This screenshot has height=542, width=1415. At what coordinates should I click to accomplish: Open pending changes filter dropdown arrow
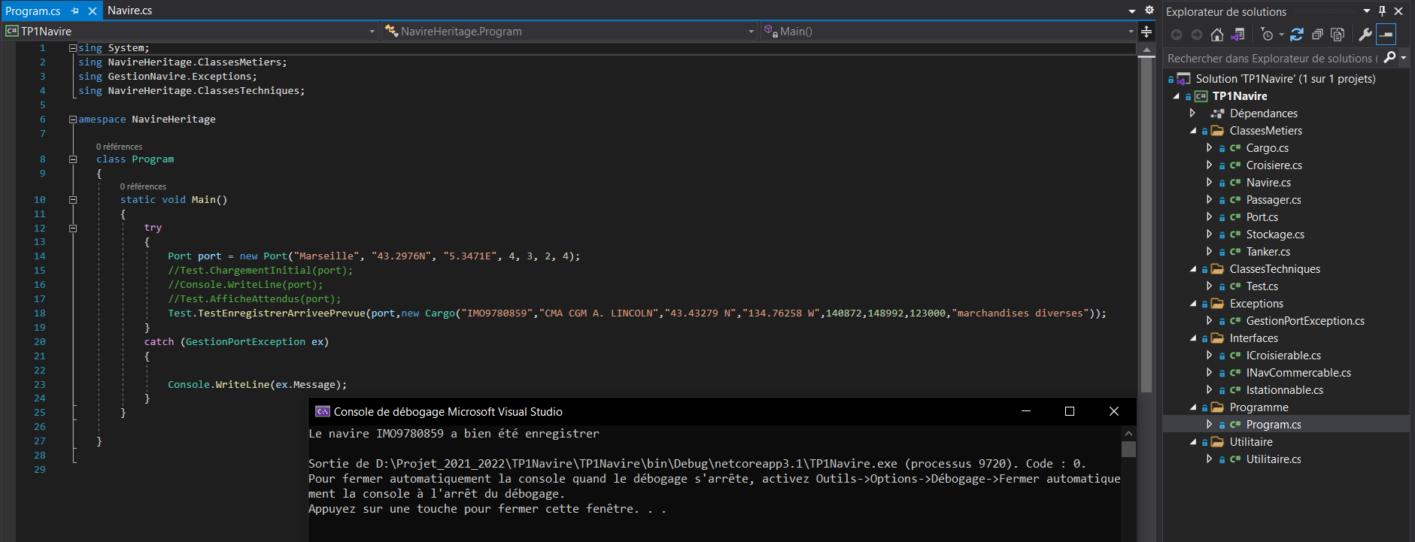[x=1281, y=35]
